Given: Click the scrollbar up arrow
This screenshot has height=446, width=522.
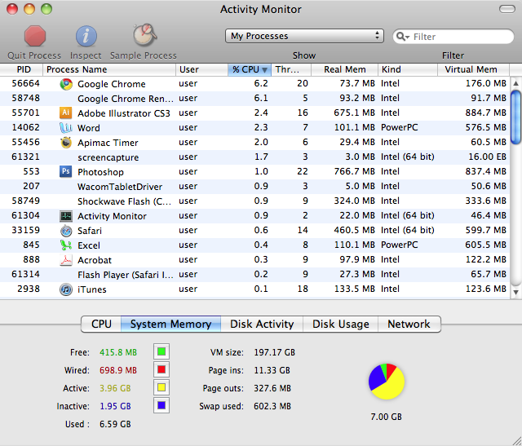Looking at the screenshot, I should (515, 83).
